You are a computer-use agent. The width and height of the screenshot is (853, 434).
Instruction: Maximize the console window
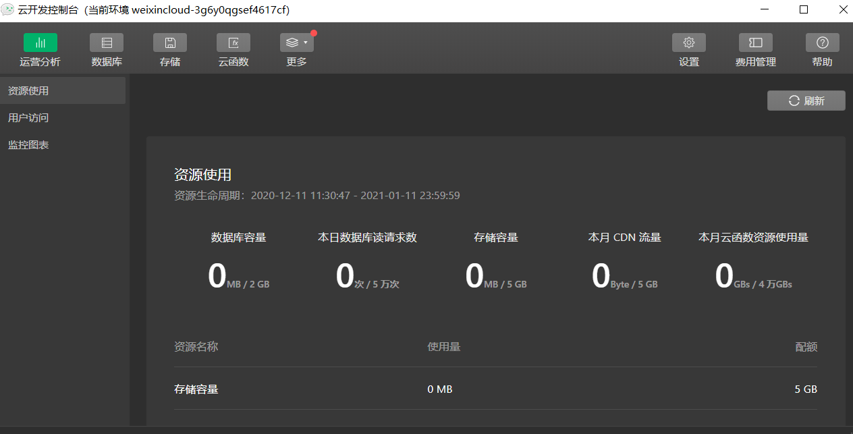click(804, 10)
